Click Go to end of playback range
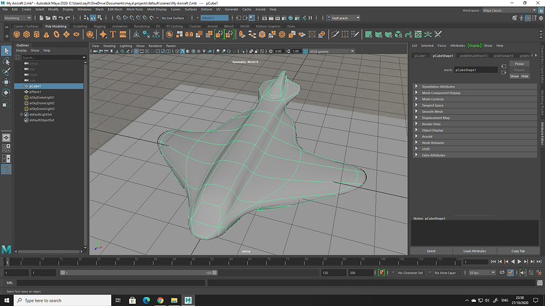The image size is (545, 306). click(x=539, y=262)
